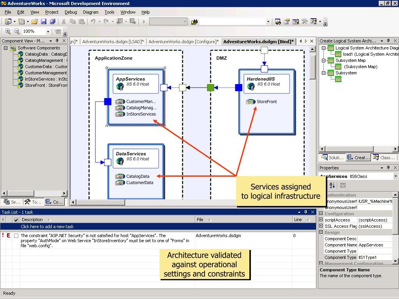The height and width of the screenshot is (299, 399).
Task: Sort Task List by Description column header
Action: click(108, 220)
